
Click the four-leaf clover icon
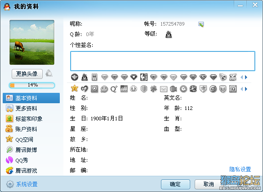[x=154, y=89]
